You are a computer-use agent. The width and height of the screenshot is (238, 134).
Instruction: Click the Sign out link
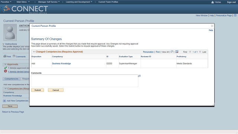[x=231, y=2]
